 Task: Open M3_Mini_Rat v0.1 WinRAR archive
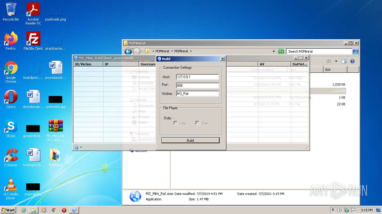click(56, 130)
